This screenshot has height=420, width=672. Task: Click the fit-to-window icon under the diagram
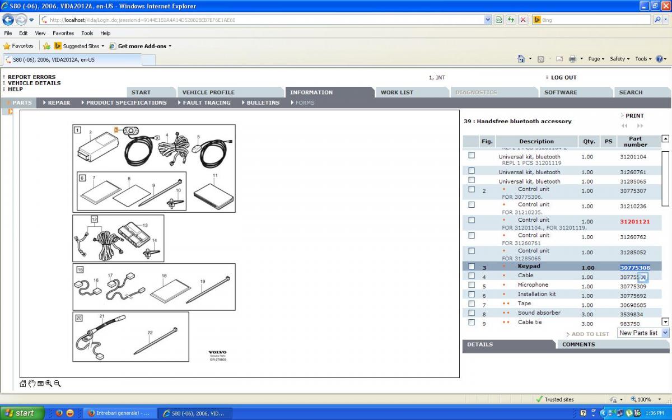coord(40,384)
